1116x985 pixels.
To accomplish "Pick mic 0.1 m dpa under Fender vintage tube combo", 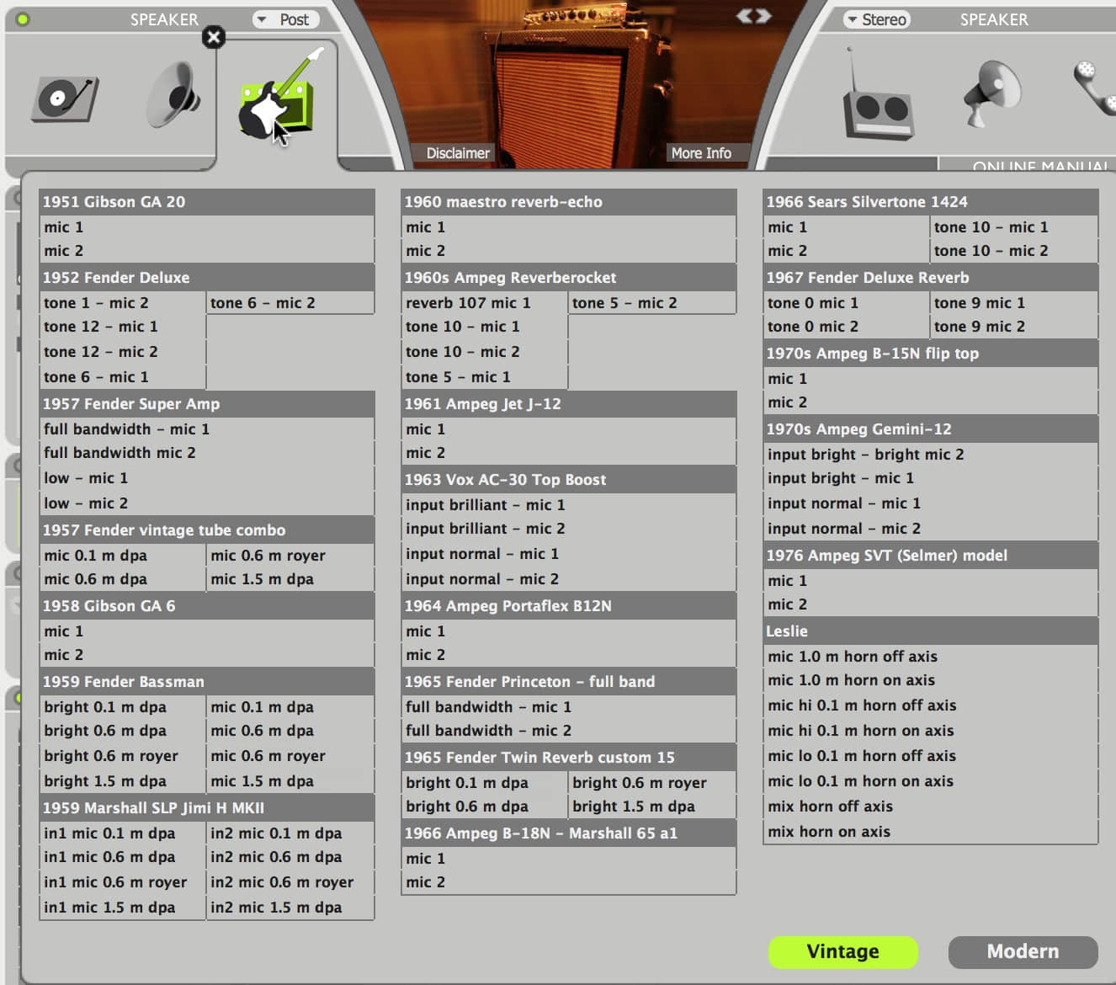I will pyautogui.click(x=123, y=556).
